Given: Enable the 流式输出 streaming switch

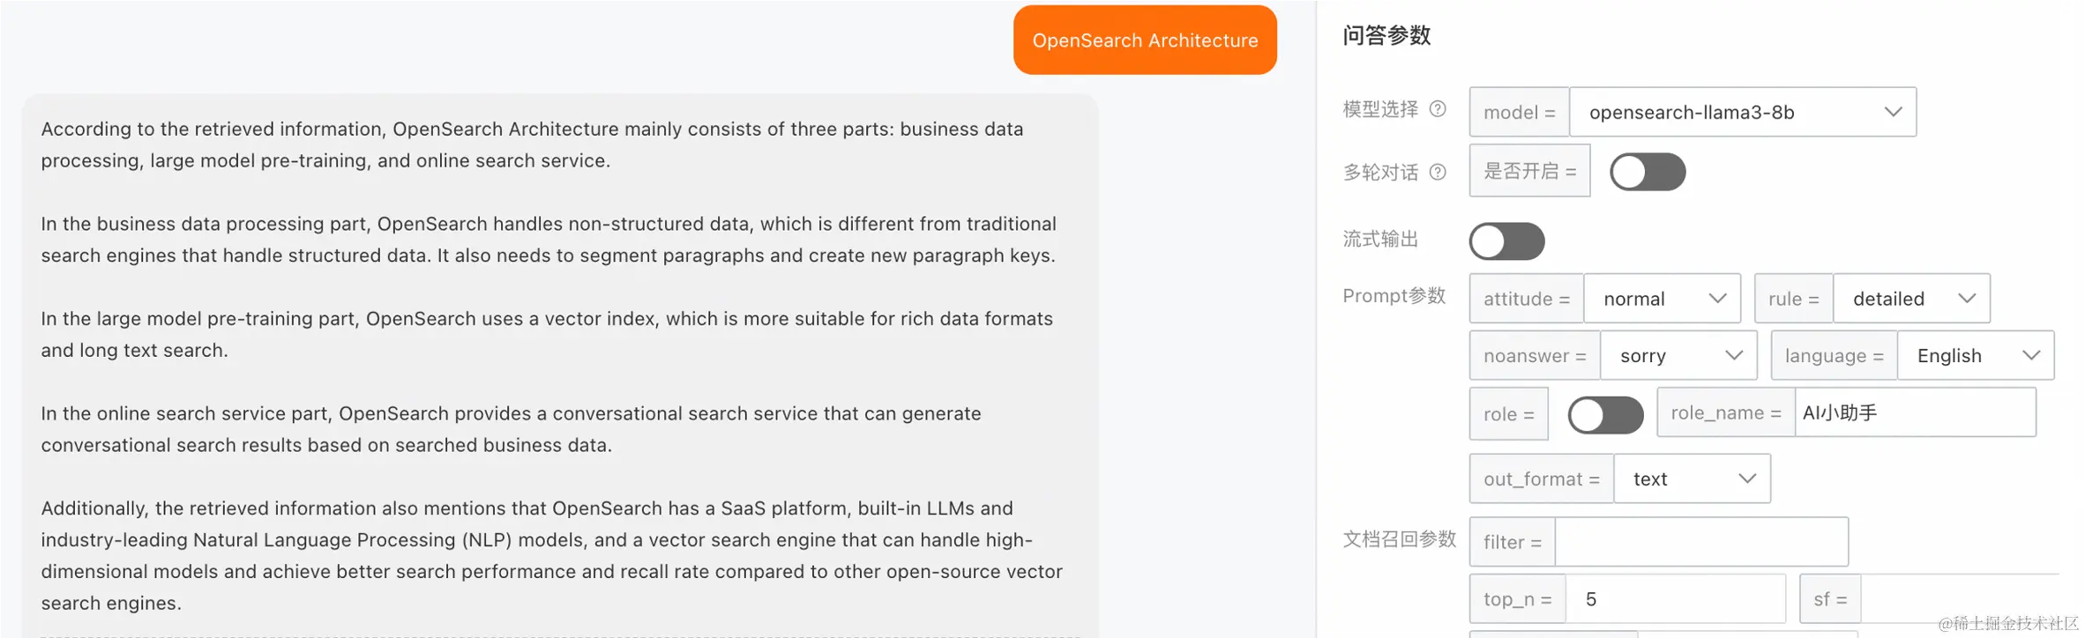Looking at the screenshot, I should [1506, 241].
